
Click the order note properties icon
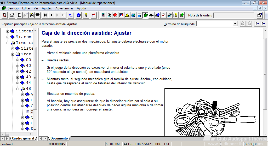pos(260,15)
